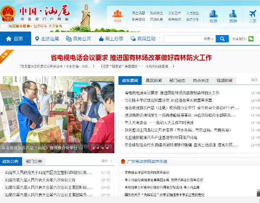Open the 三农 airplane icon
Screen dimensions: 260x203
click(253, 13)
